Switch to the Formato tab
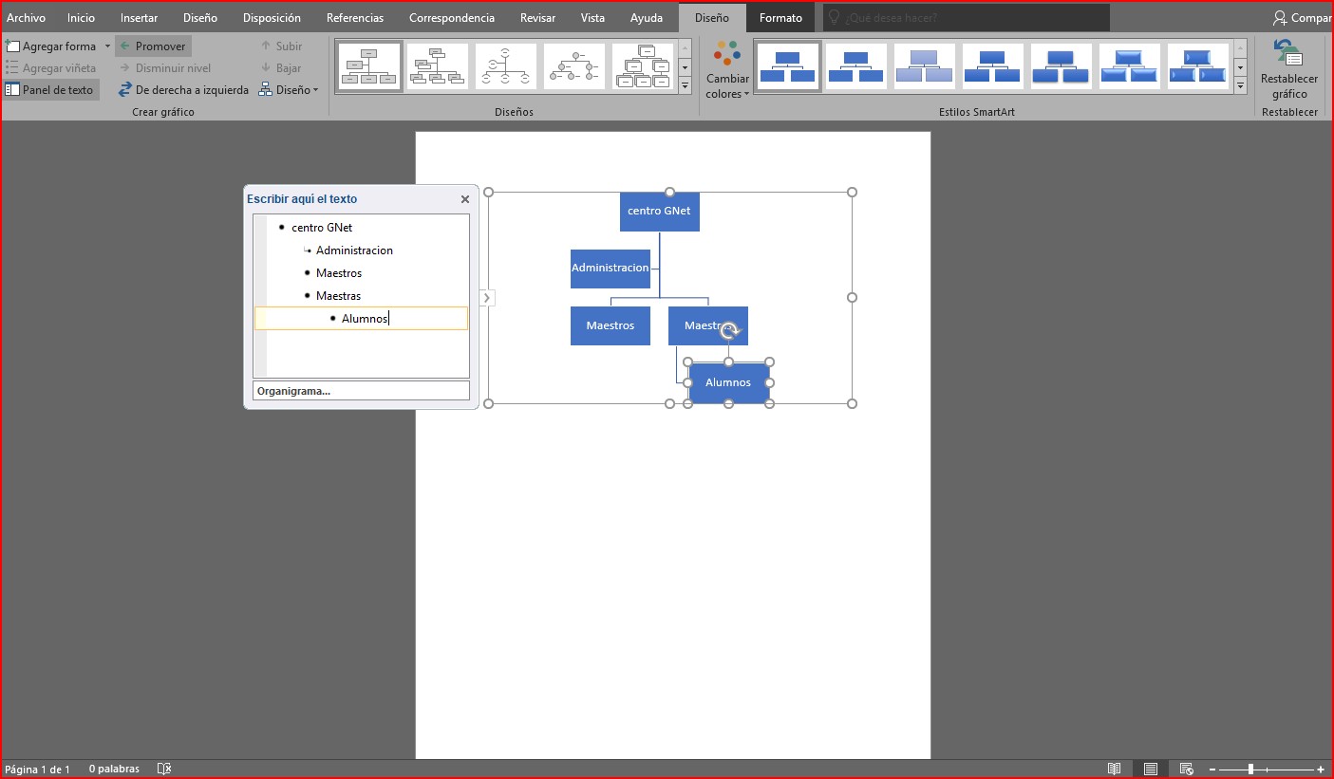1334x779 pixels. click(x=780, y=18)
